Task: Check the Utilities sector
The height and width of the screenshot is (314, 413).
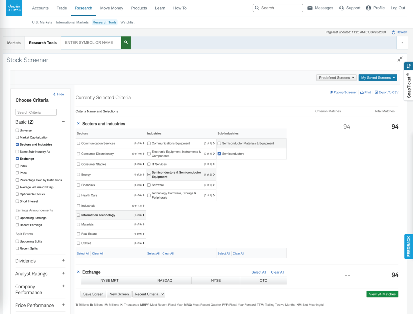Action: 79,243
